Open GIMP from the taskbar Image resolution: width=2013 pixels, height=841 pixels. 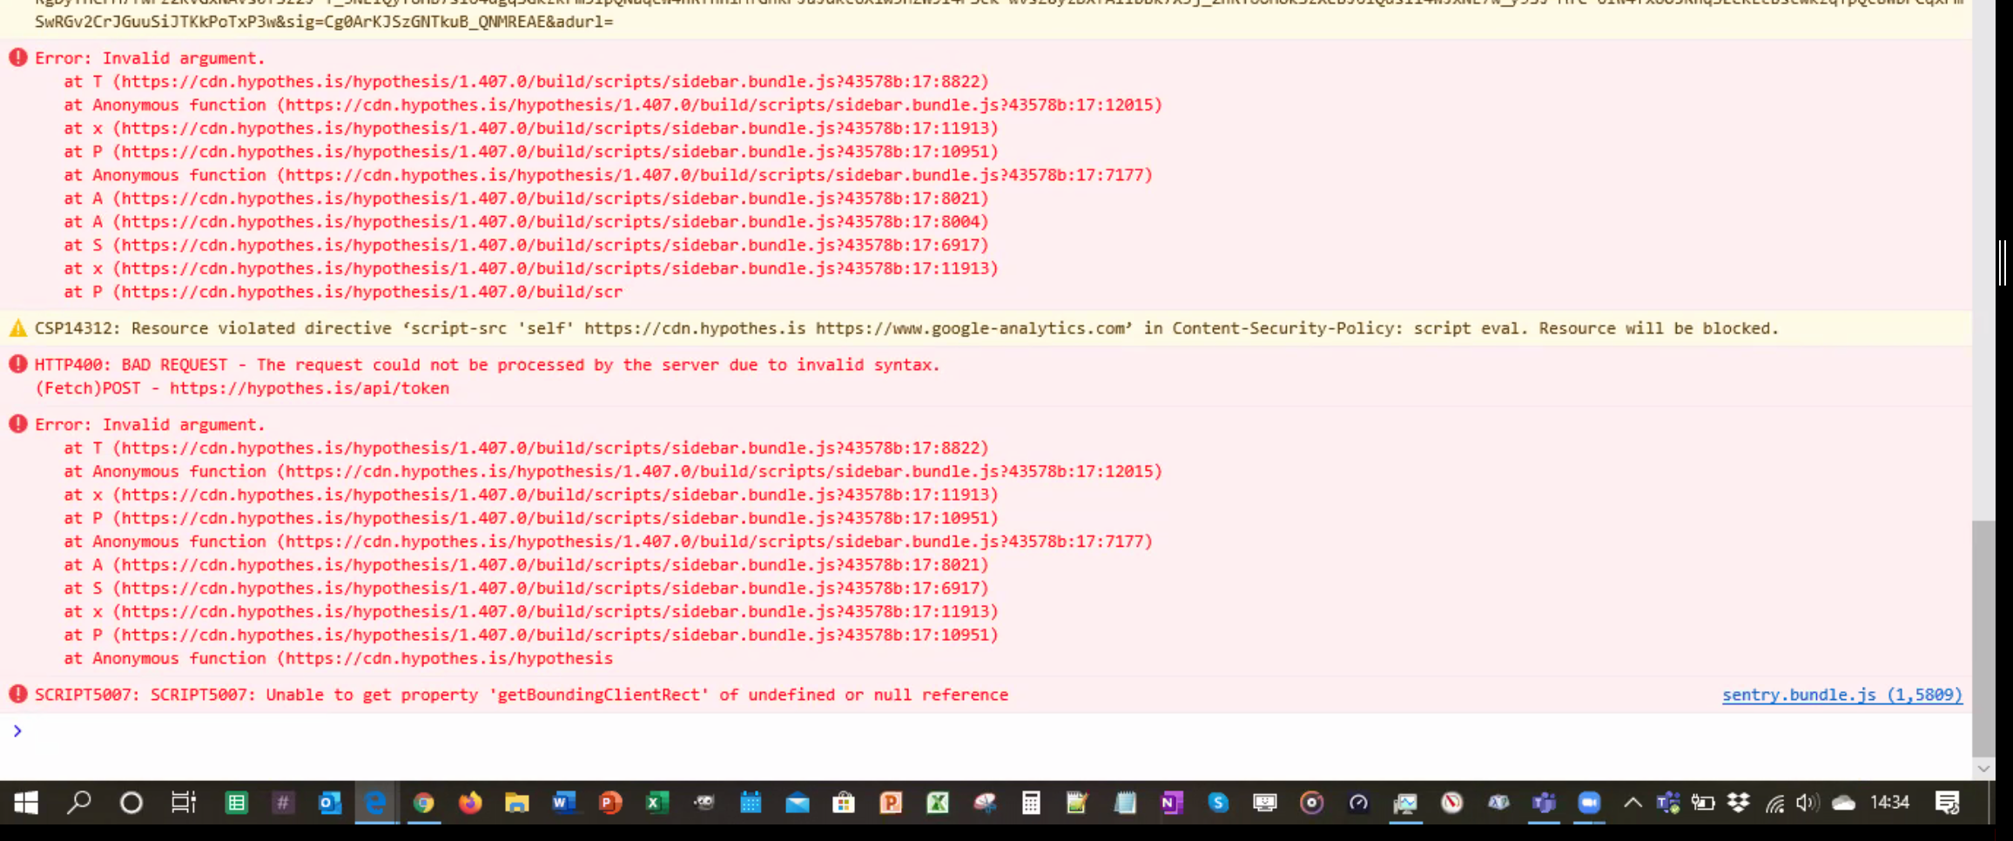[x=704, y=803]
